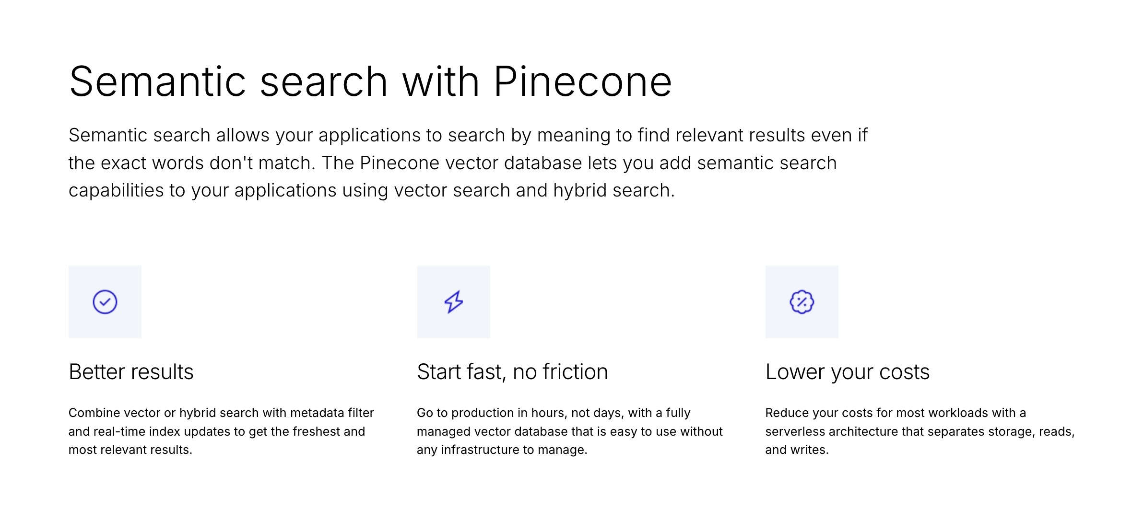Click "any infrastructure to manage." text
1132x509 pixels.
(502, 450)
